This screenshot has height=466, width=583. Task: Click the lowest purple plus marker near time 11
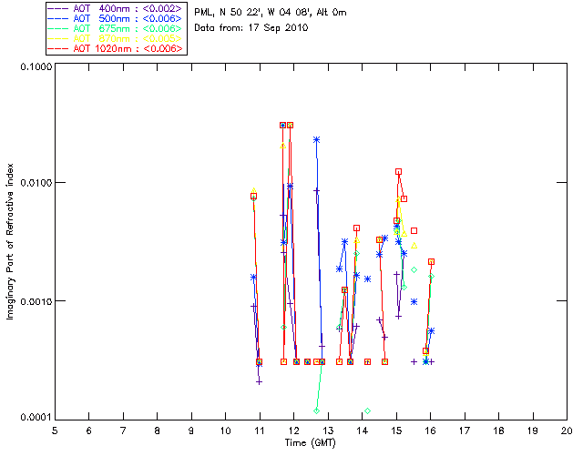pyautogui.click(x=259, y=381)
